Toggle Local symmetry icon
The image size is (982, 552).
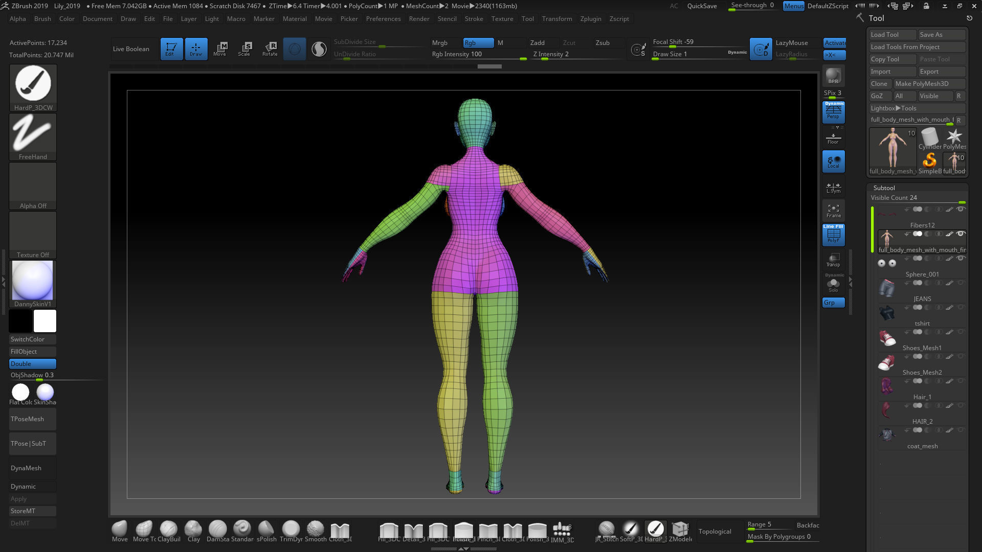833,162
